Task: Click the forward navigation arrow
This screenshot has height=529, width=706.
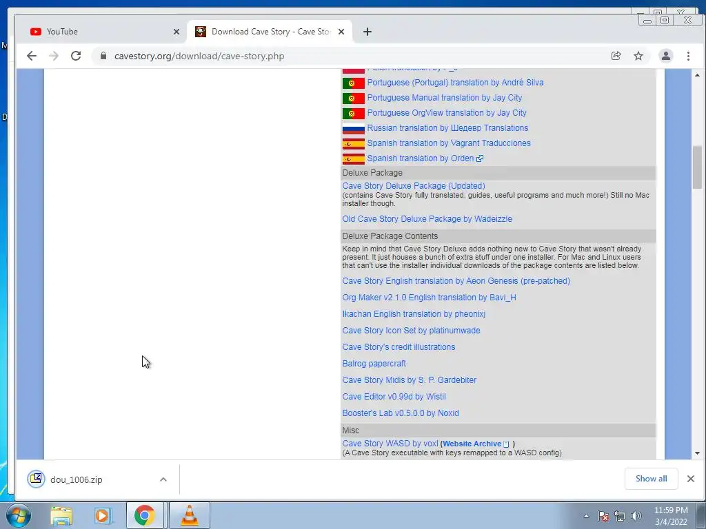Action: click(54, 56)
